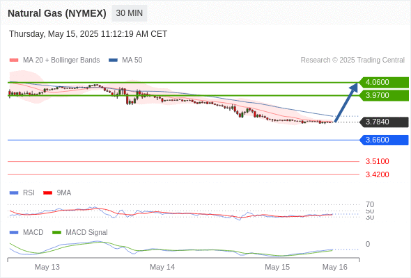The height and width of the screenshot is (278, 411).
Task: Click the 3.4200 red support label
Action: [x=377, y=174]
